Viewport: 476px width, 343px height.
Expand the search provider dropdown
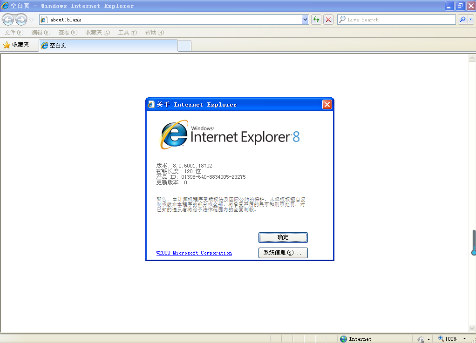470,20
